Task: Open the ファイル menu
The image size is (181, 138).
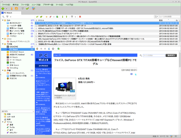Action: [6, 4]
